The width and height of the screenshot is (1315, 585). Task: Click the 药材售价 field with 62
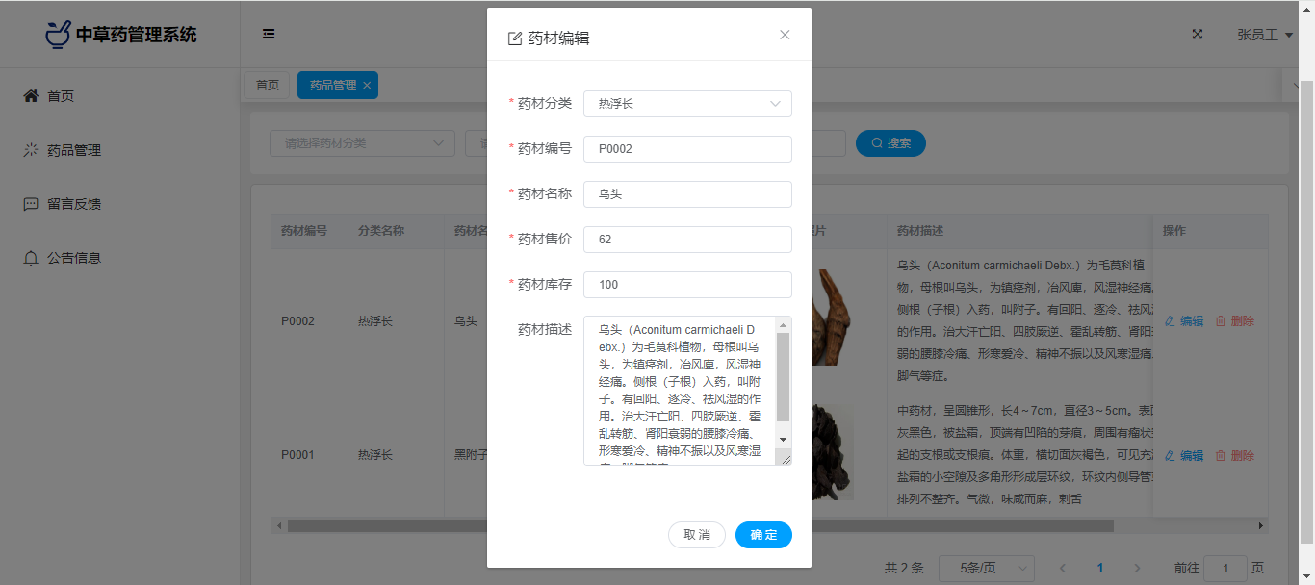click(687, 240)
